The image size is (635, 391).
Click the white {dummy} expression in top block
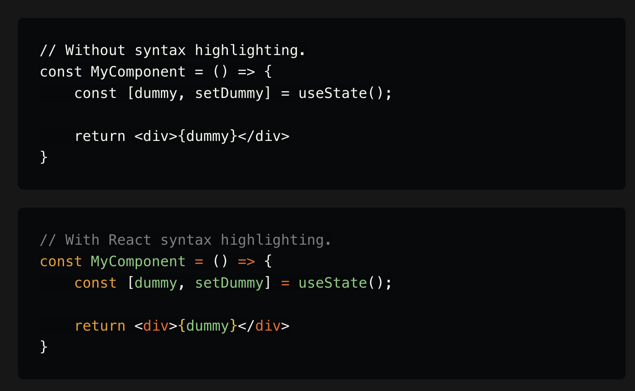(208, 136)
